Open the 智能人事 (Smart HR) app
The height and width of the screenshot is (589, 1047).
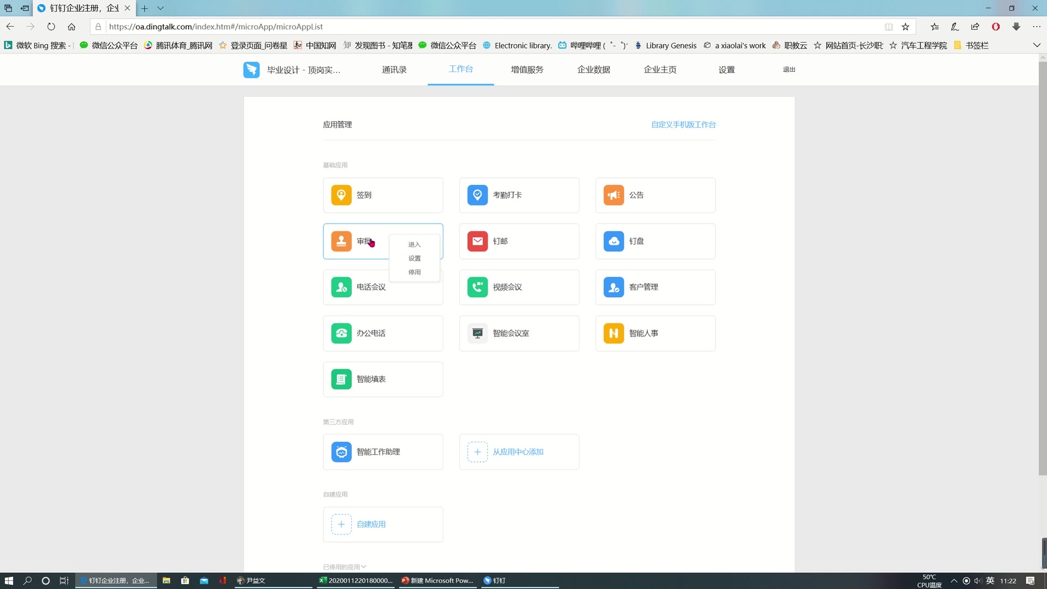click(x=655, y=333)
